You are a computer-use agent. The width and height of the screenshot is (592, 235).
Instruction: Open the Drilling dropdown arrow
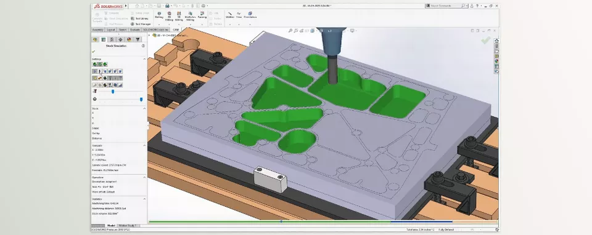(159, 25)
